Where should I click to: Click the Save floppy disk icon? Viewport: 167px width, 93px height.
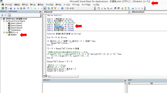pos(11,8)
